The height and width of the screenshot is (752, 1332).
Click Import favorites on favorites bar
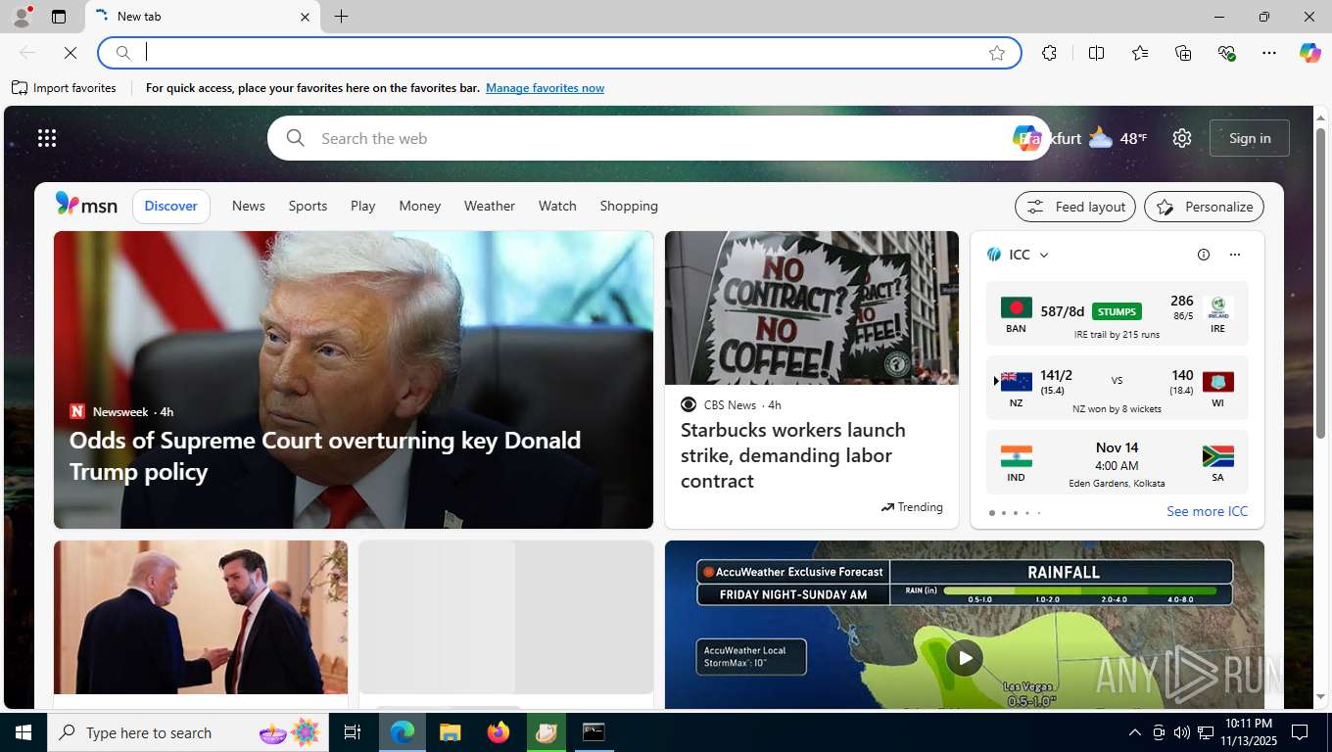pos(65,88)
